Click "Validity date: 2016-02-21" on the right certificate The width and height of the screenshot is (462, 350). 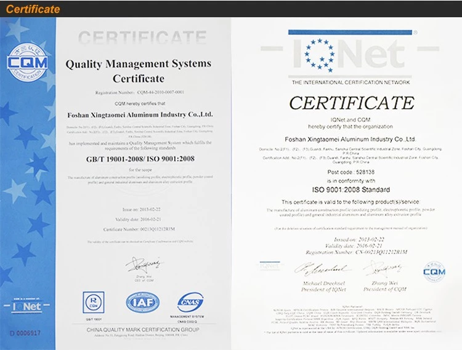pos(354,246)
